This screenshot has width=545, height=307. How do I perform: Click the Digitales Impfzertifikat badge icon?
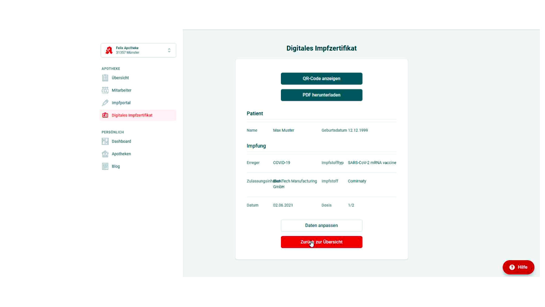[x=105, y=115]
